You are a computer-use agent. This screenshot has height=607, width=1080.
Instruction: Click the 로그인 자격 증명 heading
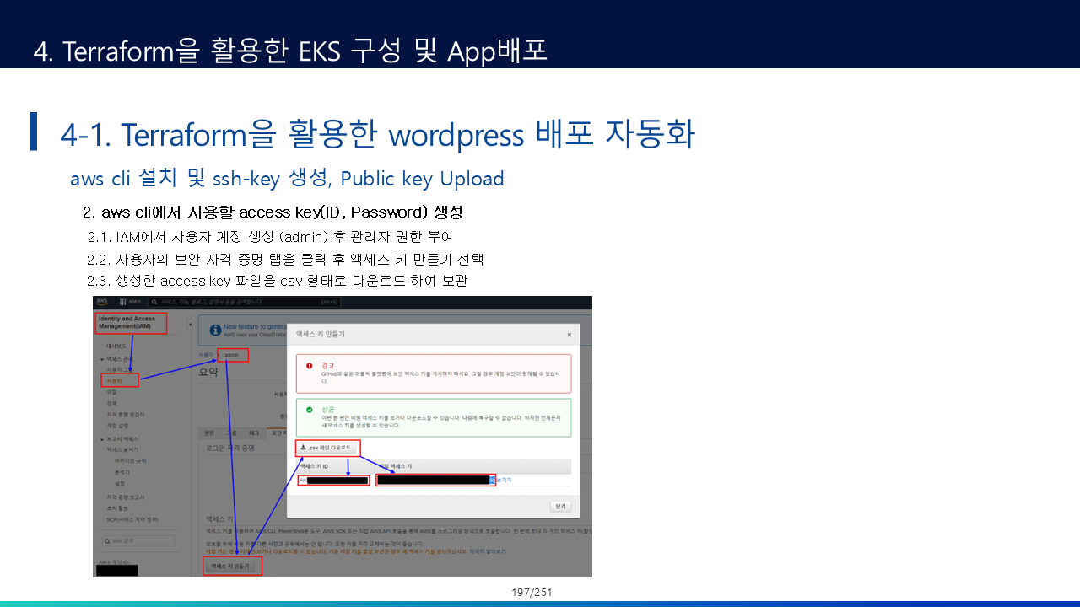coord(230,448)
